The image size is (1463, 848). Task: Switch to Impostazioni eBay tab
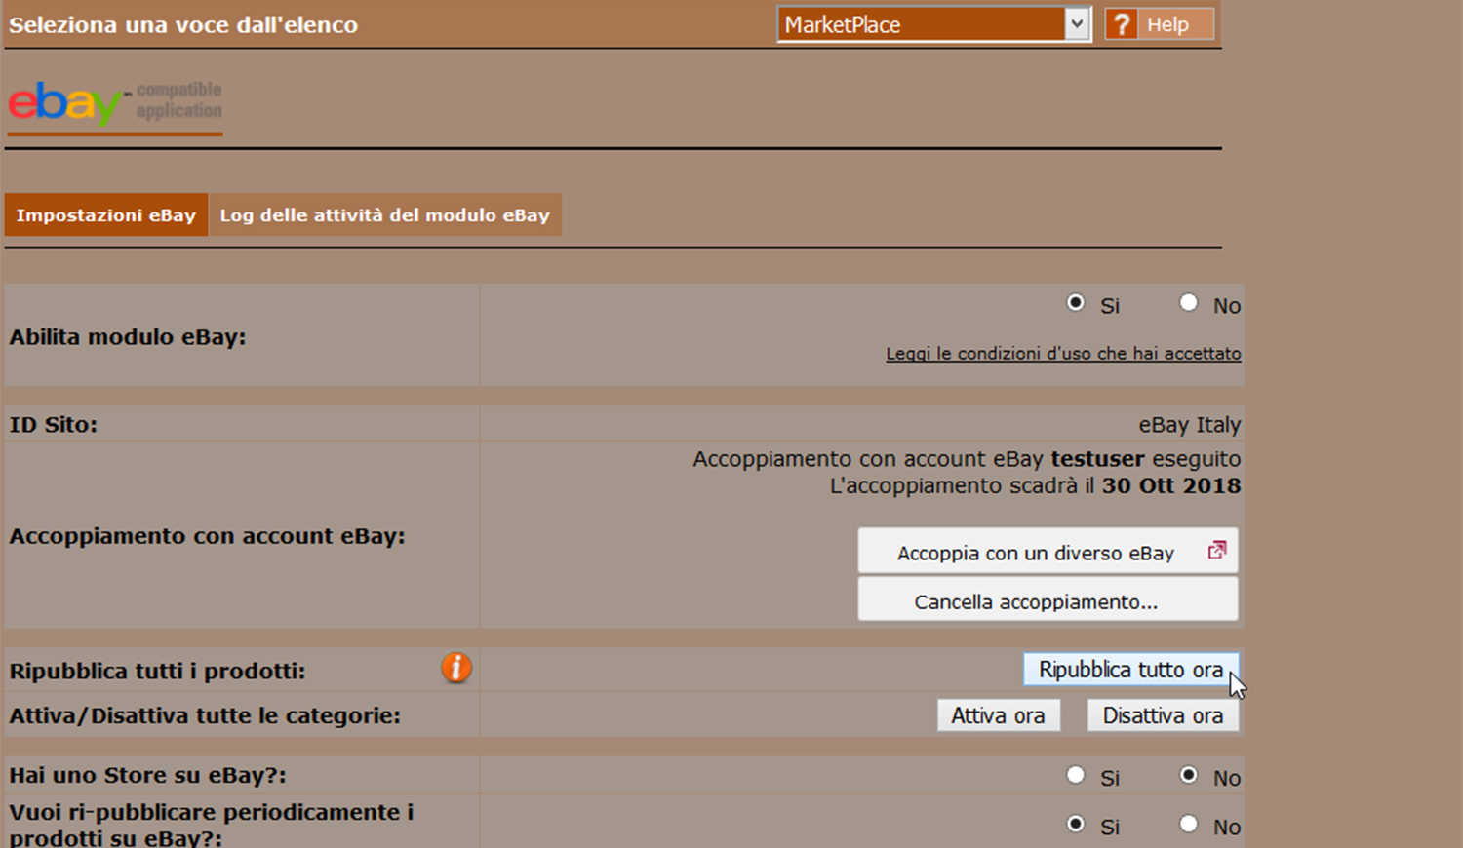pyautogui.click(x=105, y=215)
